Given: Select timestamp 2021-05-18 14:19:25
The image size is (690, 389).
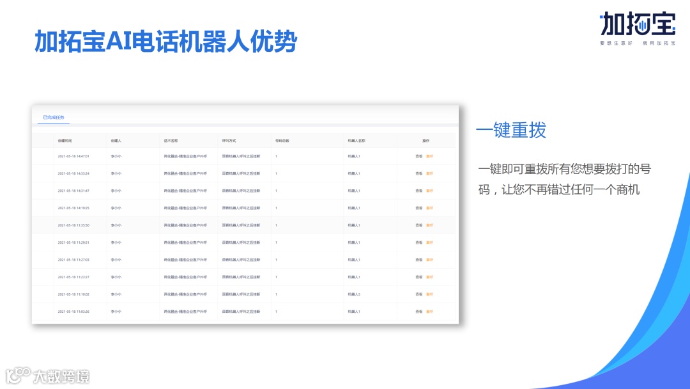Looking at the screenshot, I should pyautogui.click(x=73, y=208).
